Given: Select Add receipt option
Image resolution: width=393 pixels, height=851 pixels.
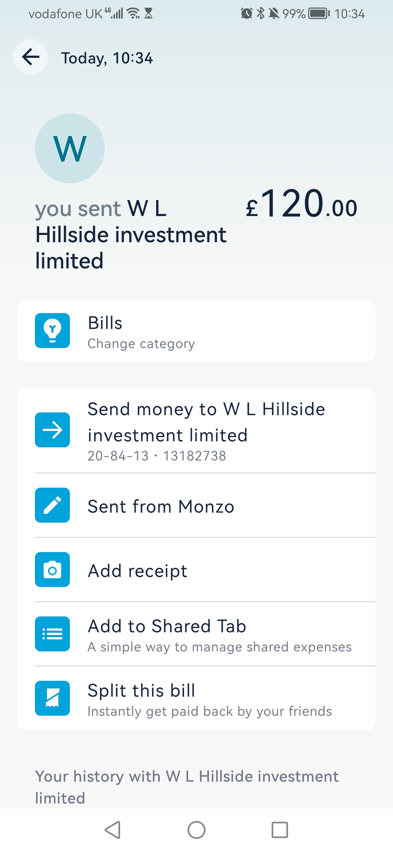Looking at the screenshot, I should coord(138,571).
